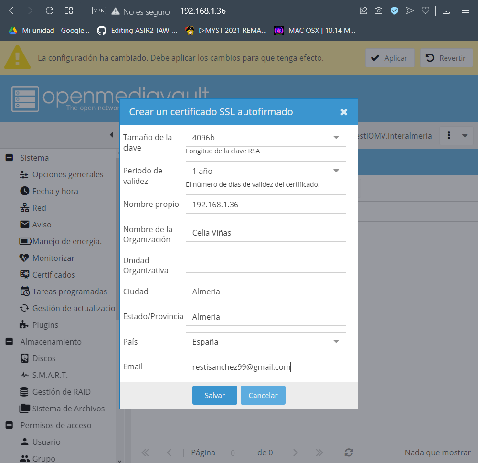Close the SSL certificate dialog
This screenshot has height=463, width=478.
tap(344, 112)
